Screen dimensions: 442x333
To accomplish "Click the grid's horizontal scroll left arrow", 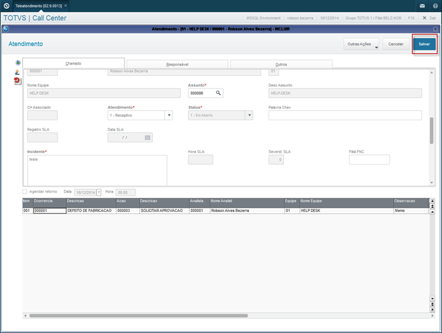I will point(25,315).
